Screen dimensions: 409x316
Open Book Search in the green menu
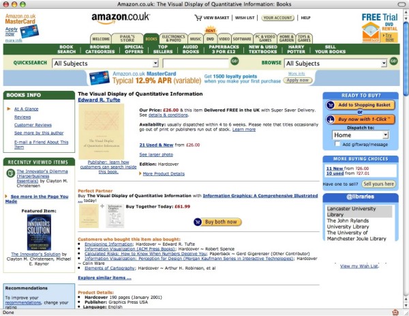pos(67,49)
